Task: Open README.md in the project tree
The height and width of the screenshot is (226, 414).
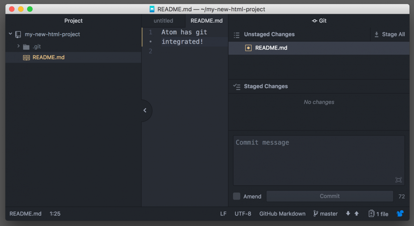Action: [x=48, y=57]
